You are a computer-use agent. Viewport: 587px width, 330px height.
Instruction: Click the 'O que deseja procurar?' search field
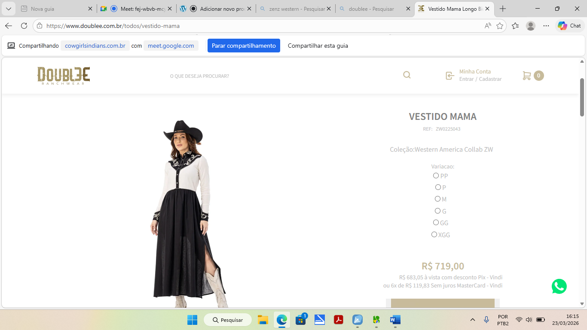199,75
